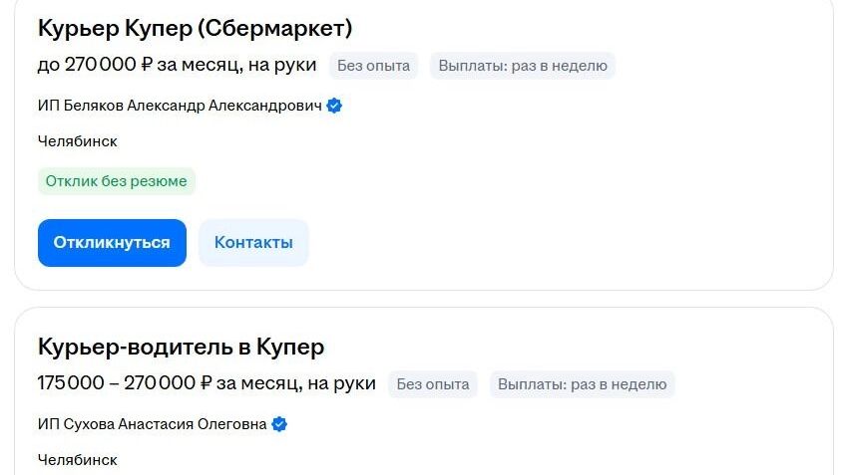Viewport: 843px width, 475px height.
Task: Click the Без опыта tag in first vacancy
Action: pos(373,66)
